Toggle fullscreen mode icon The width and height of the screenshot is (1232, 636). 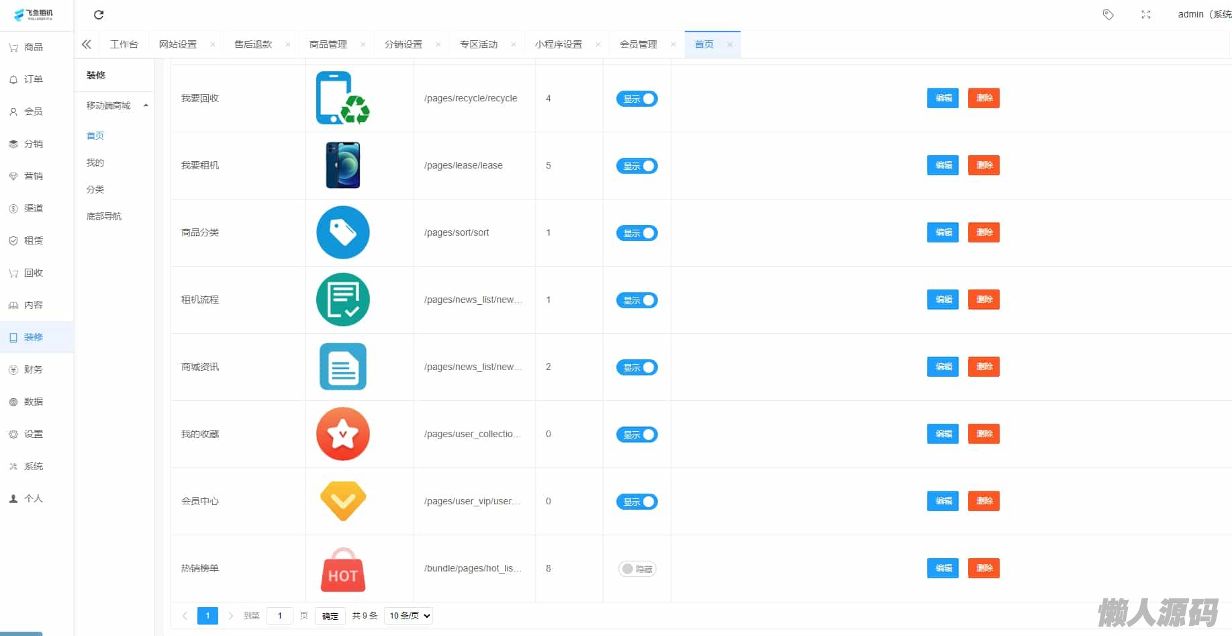tap(1145, 15)
